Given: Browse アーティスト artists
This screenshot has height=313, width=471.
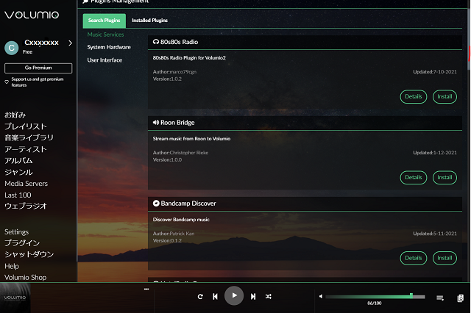Looking at the screenshot, I should pos(26,149).
